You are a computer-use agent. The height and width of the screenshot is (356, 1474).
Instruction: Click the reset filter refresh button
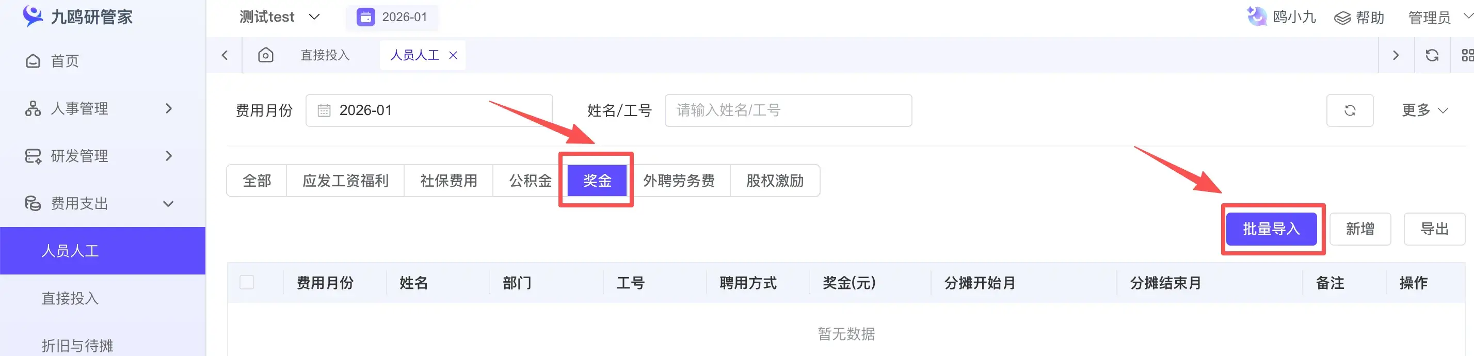pos(1349,110)
